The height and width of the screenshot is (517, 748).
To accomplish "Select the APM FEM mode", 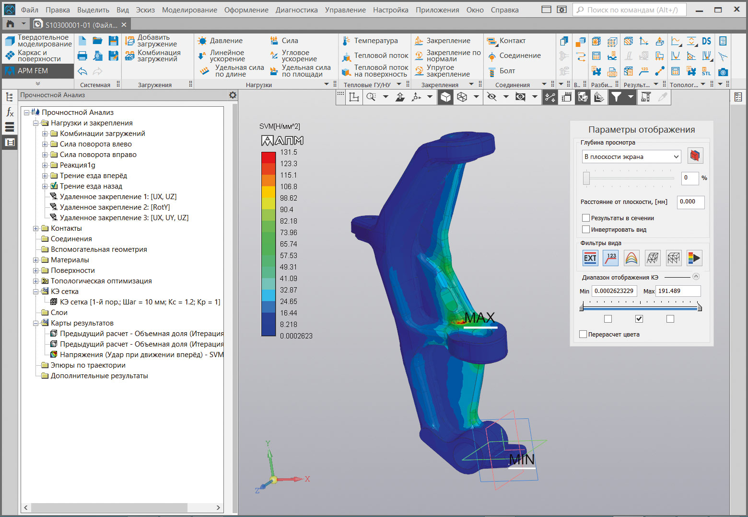I will click(x=38, y=71).
